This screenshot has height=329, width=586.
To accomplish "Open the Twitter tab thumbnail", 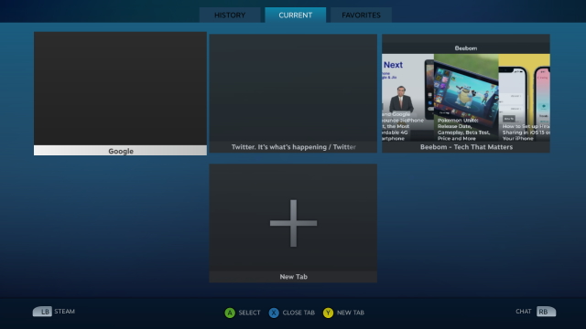I will pos(293,93).
